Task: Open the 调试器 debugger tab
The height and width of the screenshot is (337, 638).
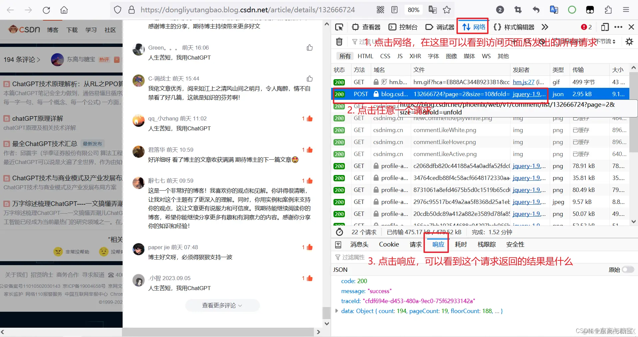Action: click(x=440, y=27)
